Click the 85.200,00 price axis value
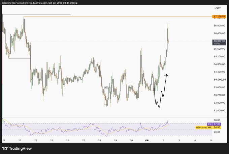The image size is (229, 154). [x=219, y=56]
